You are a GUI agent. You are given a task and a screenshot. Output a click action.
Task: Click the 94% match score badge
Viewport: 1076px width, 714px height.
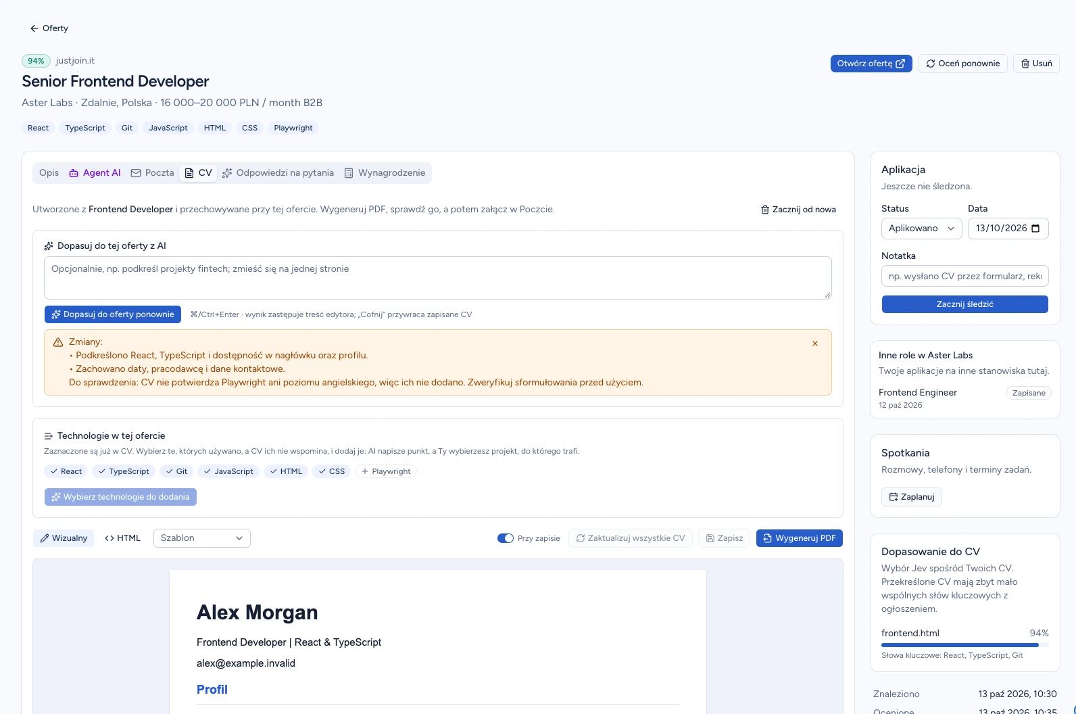click(36, 61)
